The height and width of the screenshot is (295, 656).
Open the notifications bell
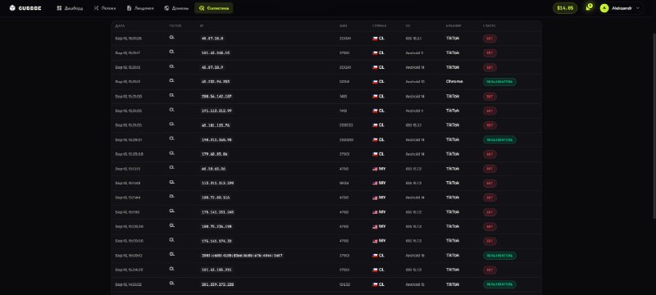click(589, 7)
